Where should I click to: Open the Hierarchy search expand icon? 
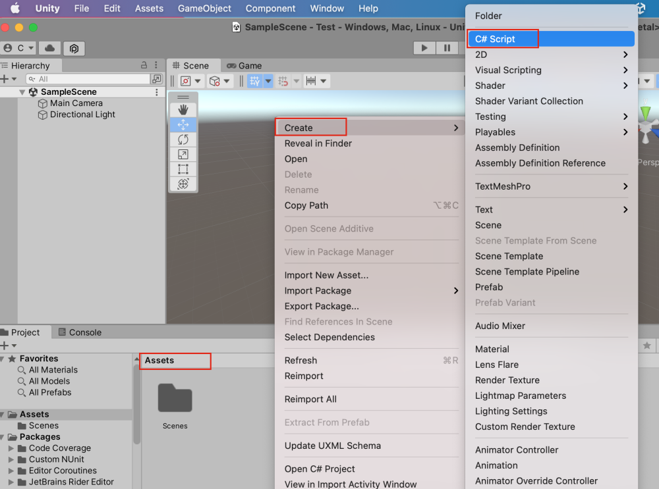pos(156,78)
